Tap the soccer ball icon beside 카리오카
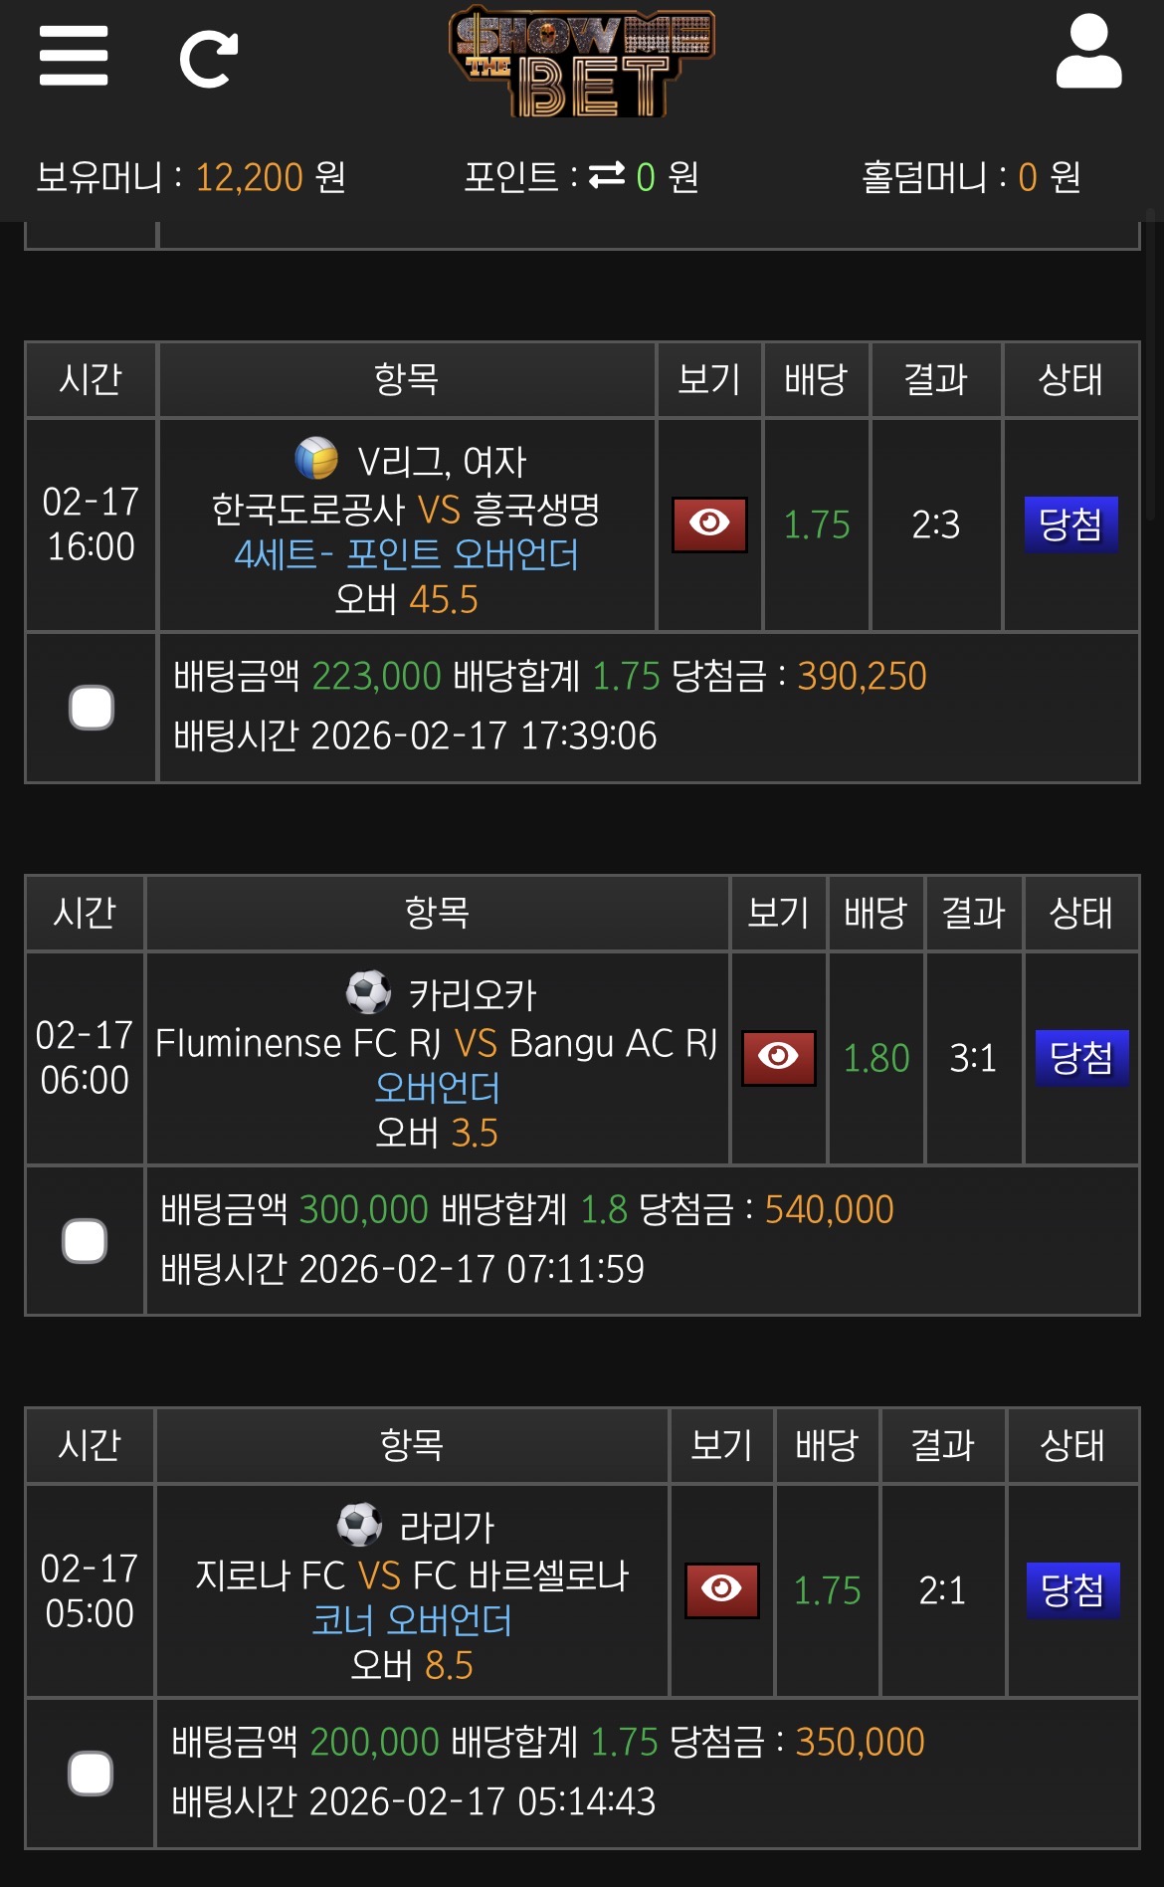The height and width of the screenshot is (1887, 1164). click(x=367, y=992)
